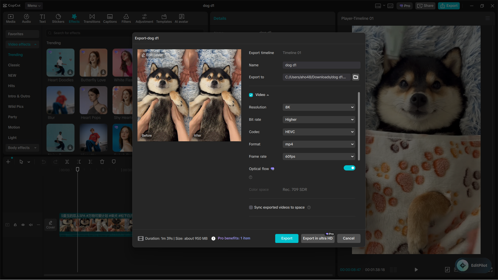Open the Resolution dropdown showing 8K
The image size is (498, 280).
pos(318,107)
